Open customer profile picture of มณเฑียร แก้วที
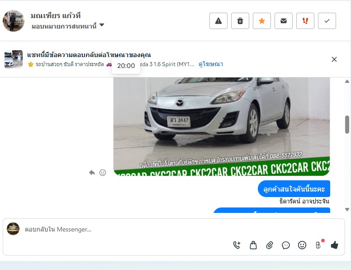 click(14, 21)
